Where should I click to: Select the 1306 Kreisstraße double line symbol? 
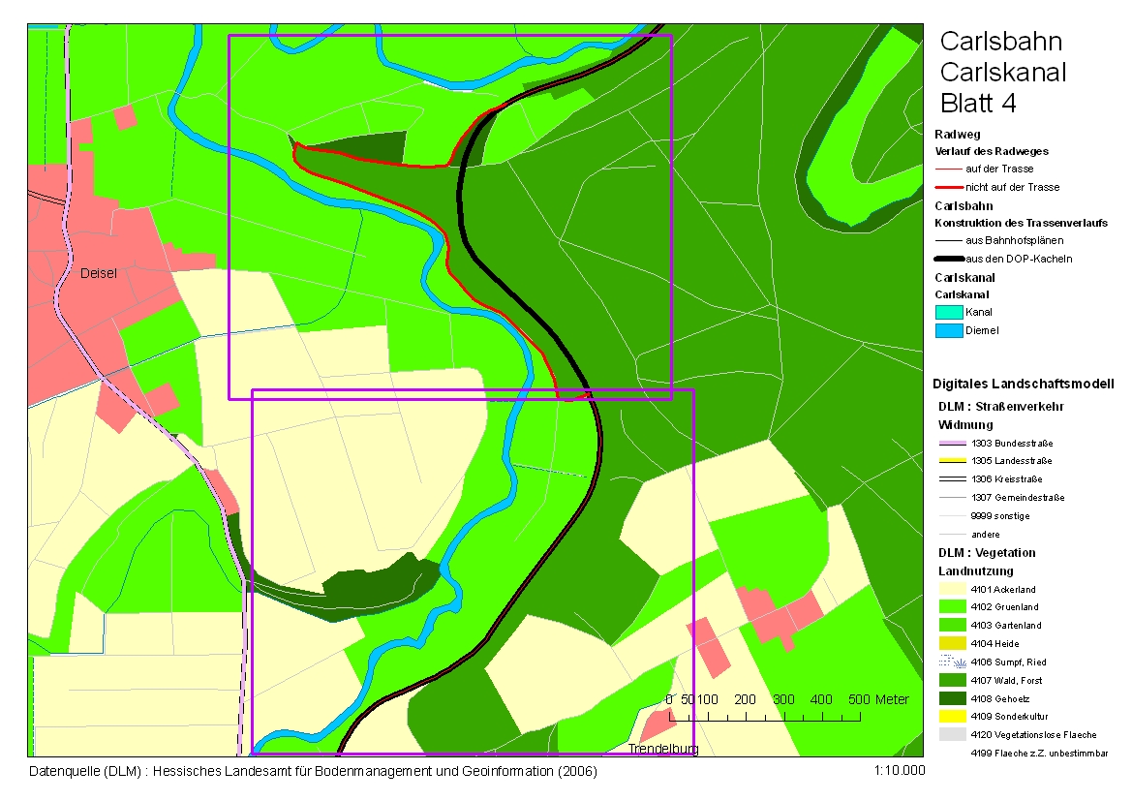coord(953,479)
